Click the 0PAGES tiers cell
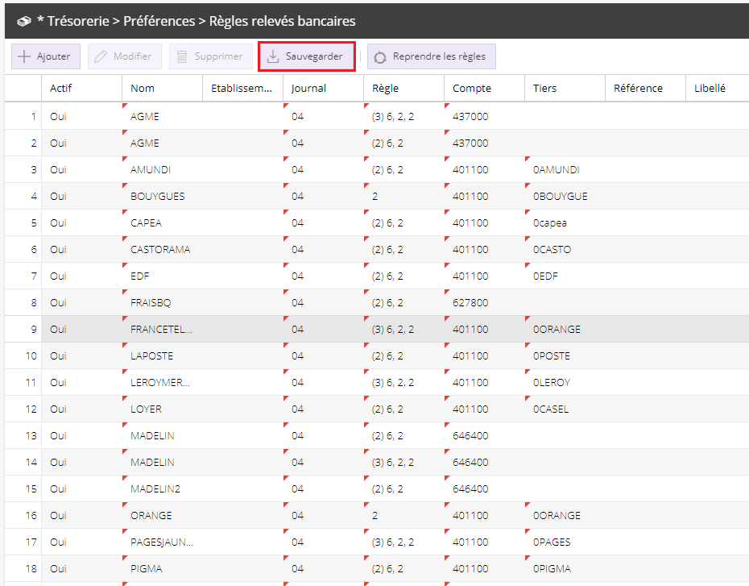 565,542
